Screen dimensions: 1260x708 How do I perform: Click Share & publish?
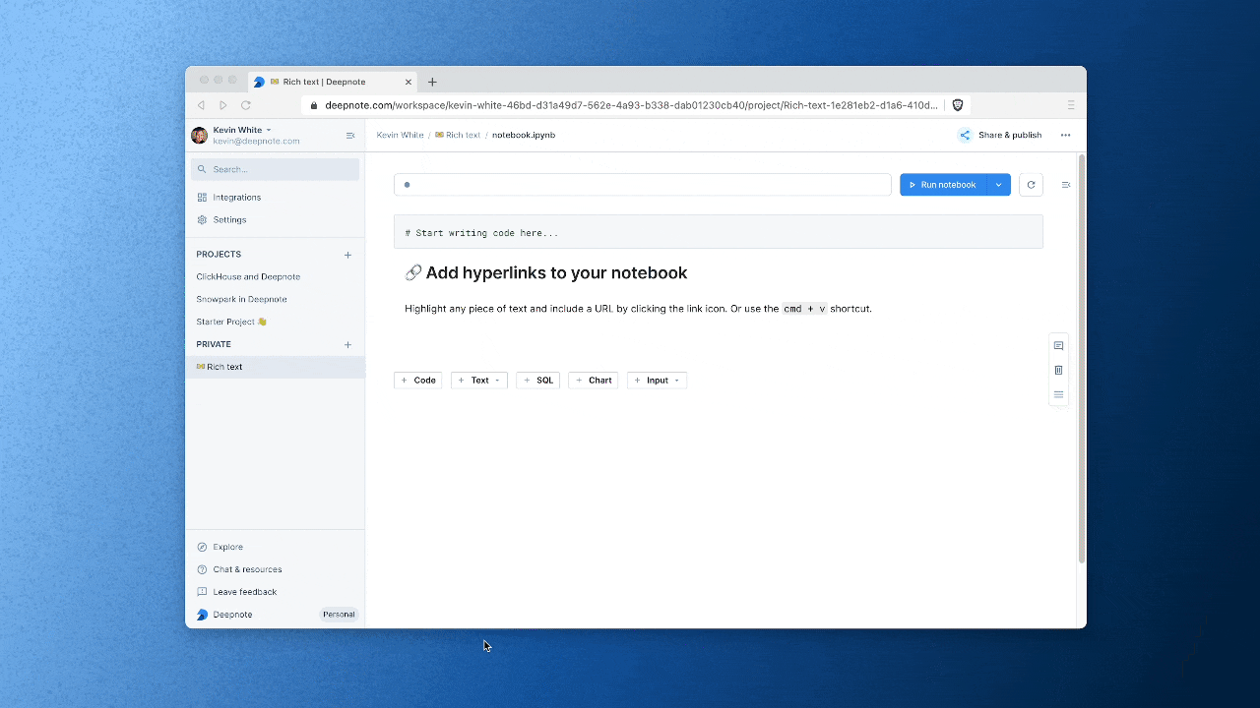point(1000,136)
